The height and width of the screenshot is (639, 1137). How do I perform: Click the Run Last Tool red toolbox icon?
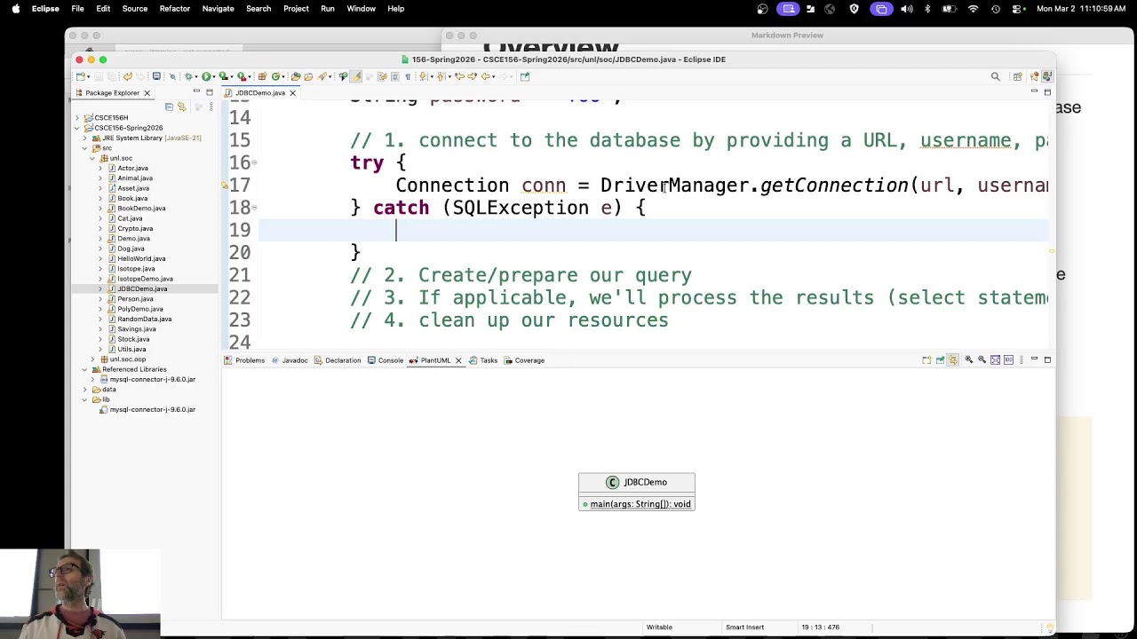(240, 76)
